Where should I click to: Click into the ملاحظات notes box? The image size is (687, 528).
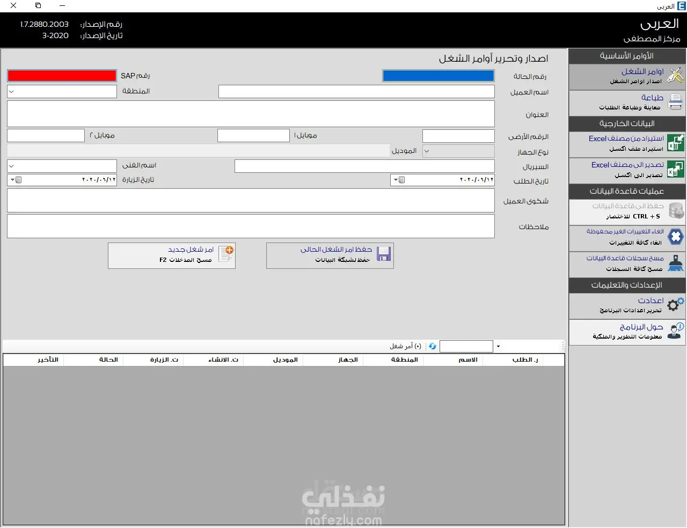pos(251,226)
